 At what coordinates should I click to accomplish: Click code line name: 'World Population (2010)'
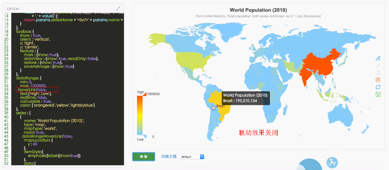tap(54, 121)
